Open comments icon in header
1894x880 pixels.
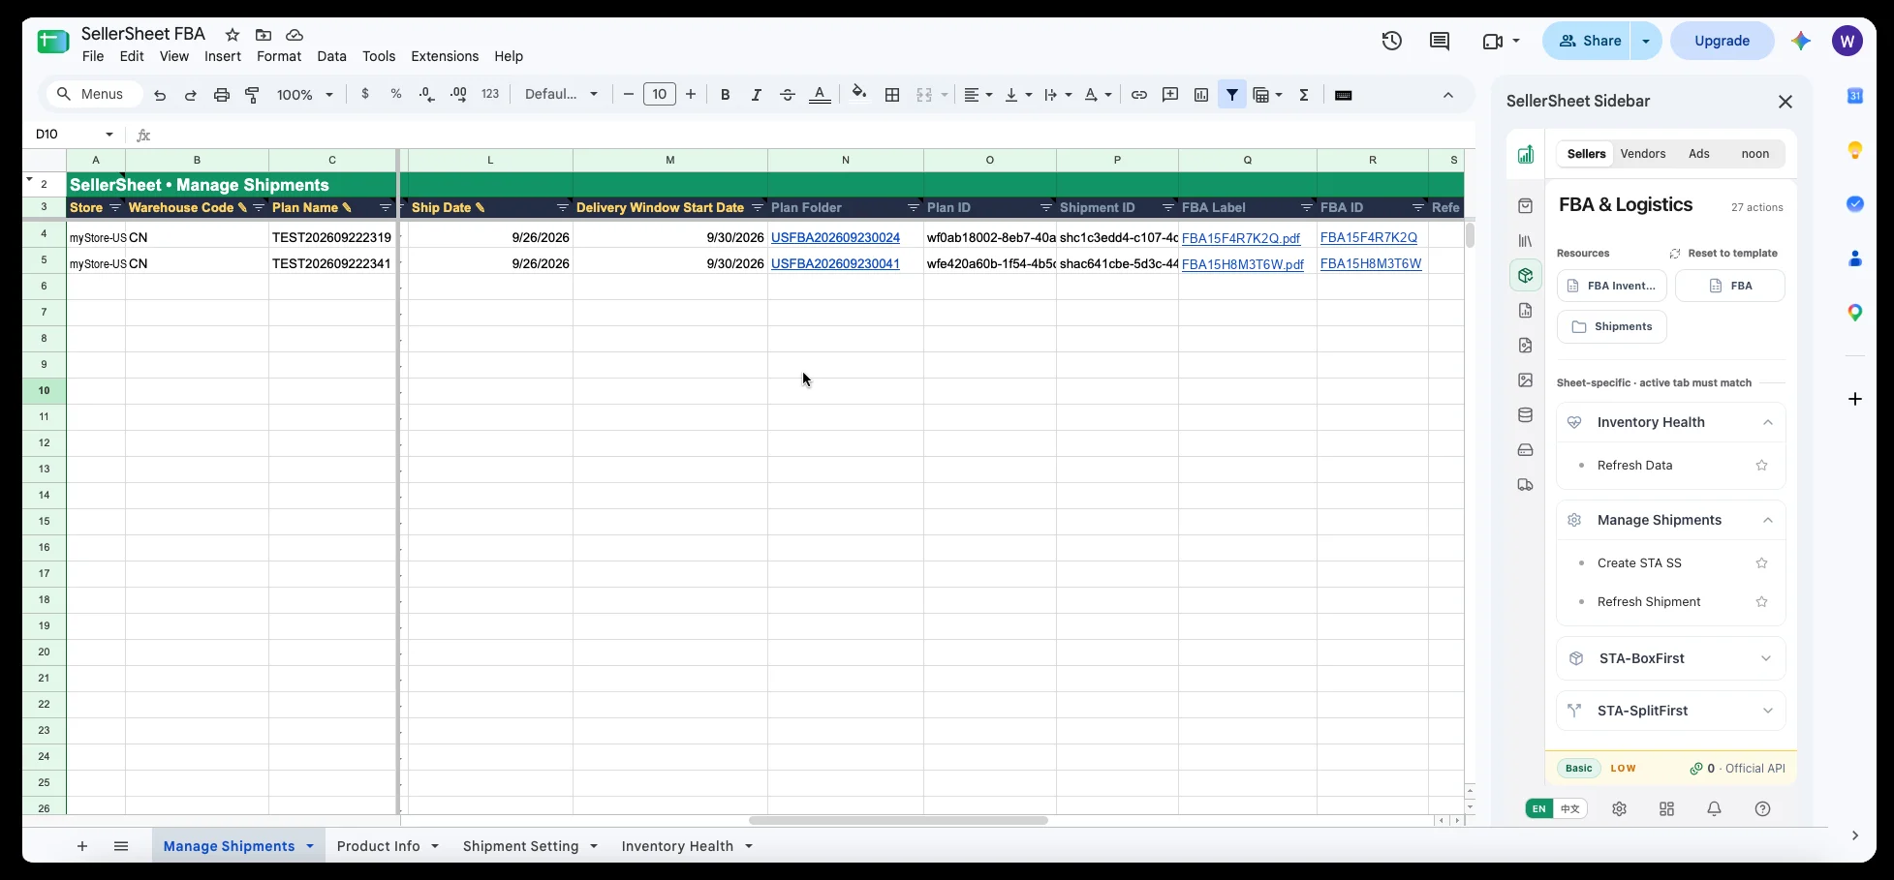point(1440,41)
